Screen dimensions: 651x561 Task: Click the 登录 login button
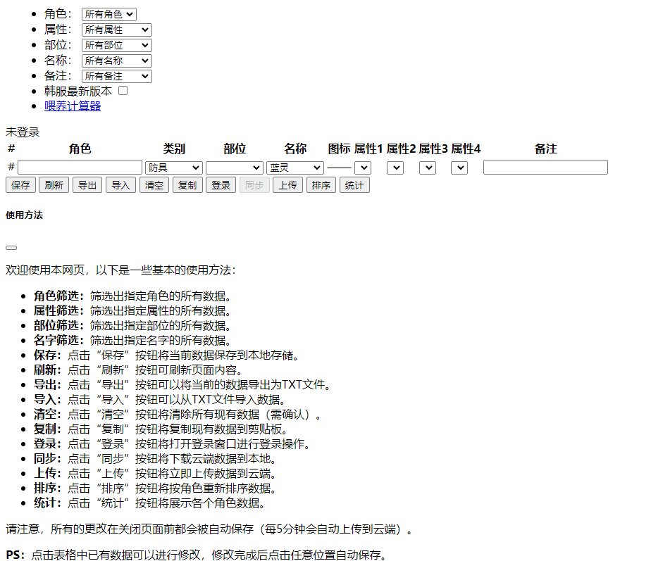[221, 185]
